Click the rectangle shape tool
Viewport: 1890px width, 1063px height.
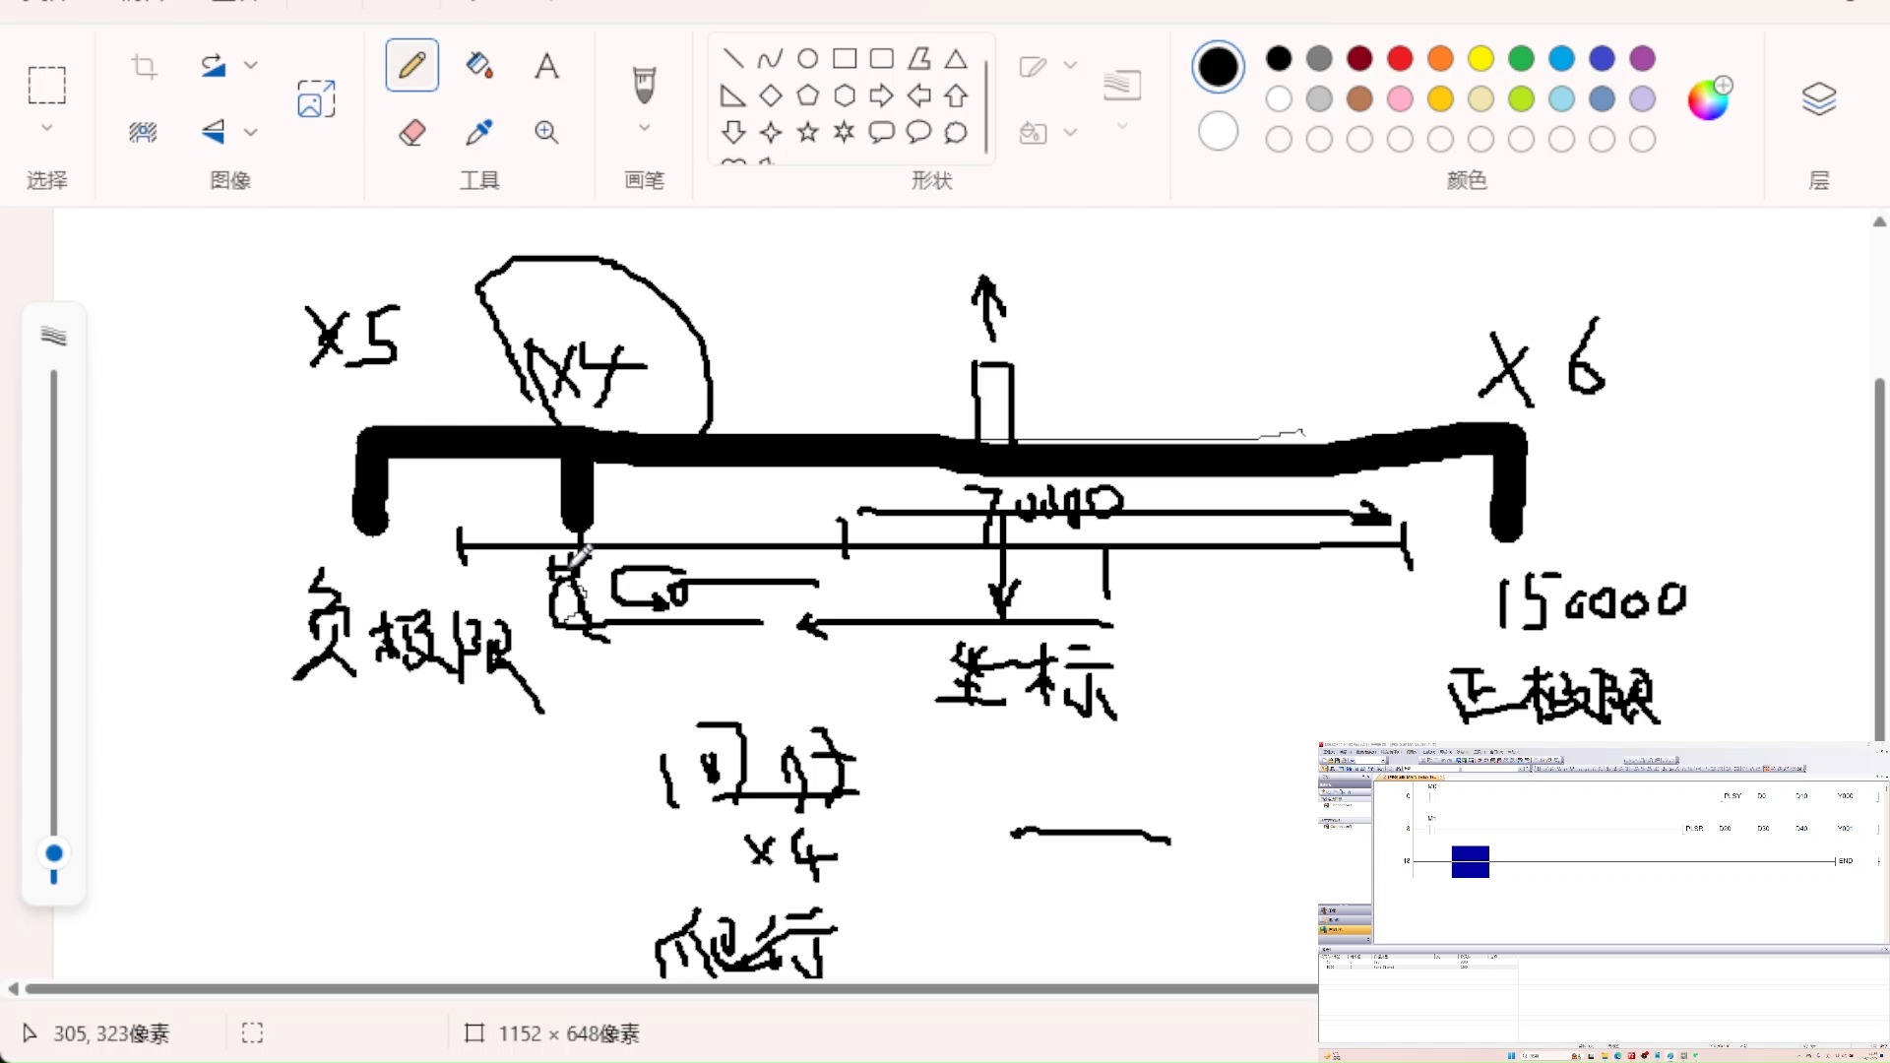[x=845, y=58]
